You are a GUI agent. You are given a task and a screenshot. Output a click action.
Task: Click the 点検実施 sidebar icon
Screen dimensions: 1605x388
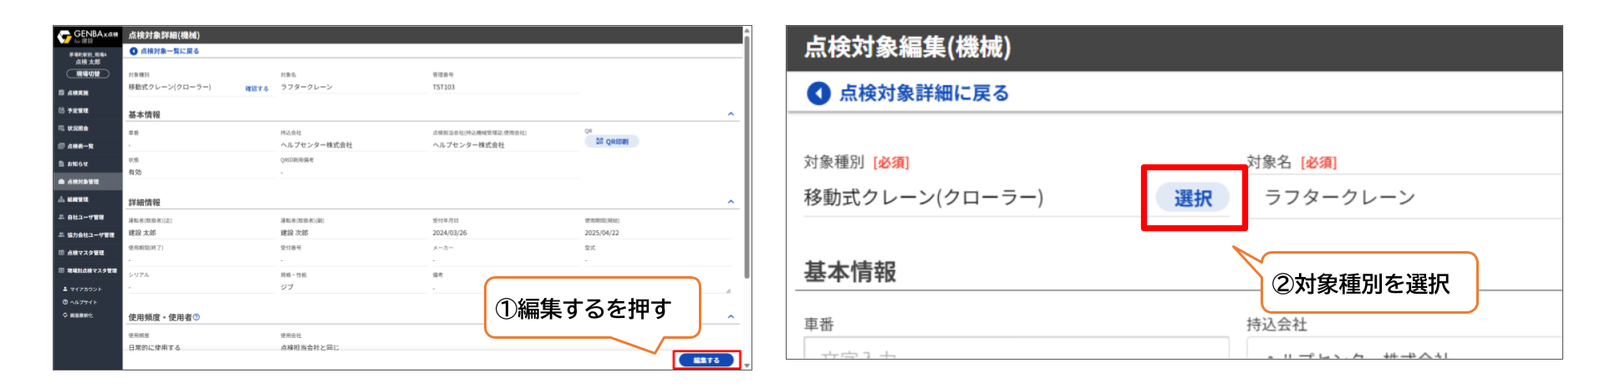pos(61,93)
